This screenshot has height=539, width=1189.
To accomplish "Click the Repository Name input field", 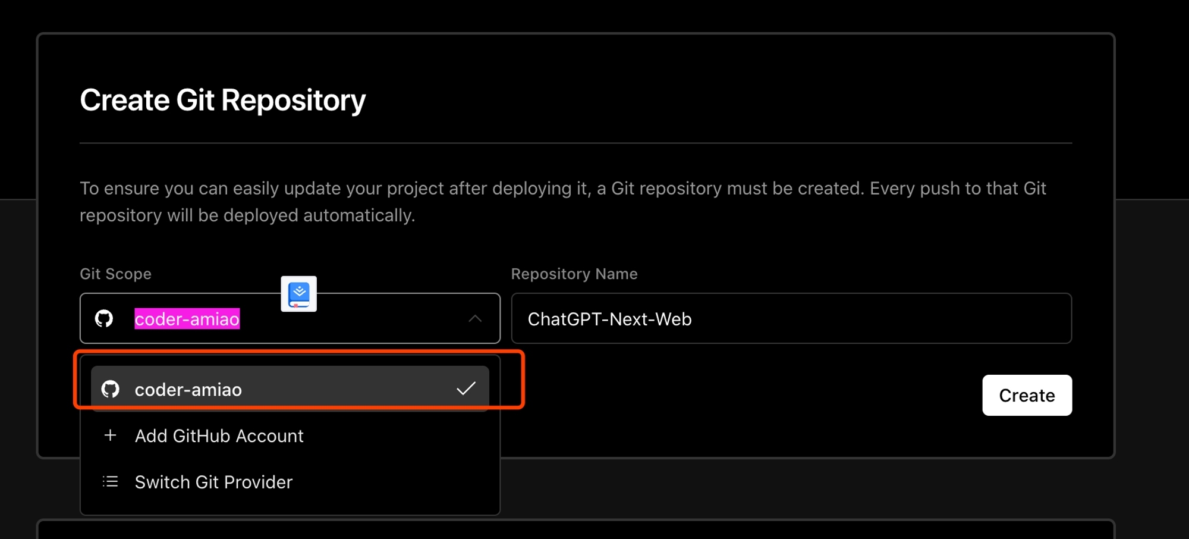I will pos(791,318).
